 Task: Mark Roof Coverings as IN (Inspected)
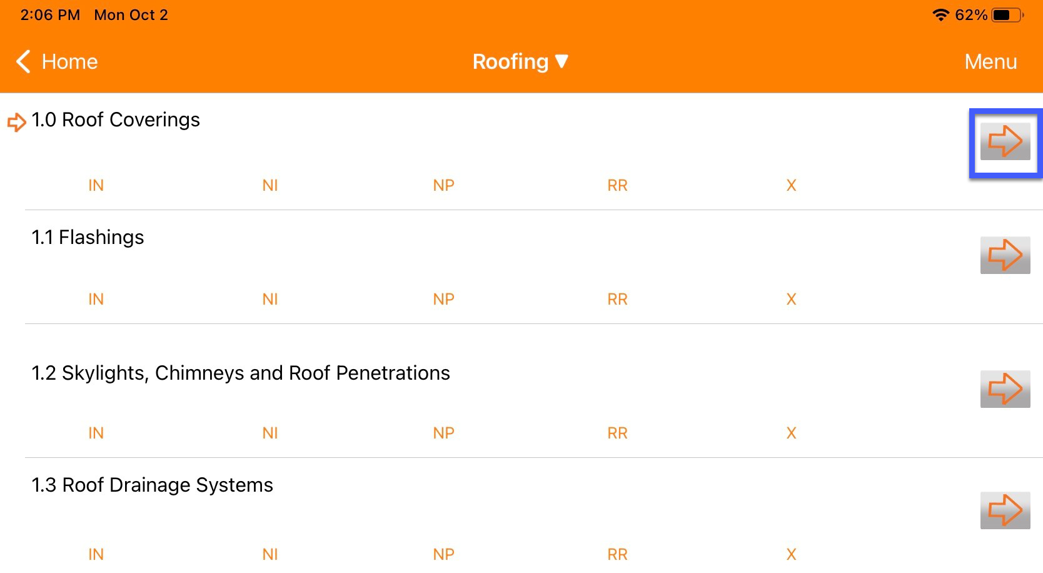click(x=95, y=185)
